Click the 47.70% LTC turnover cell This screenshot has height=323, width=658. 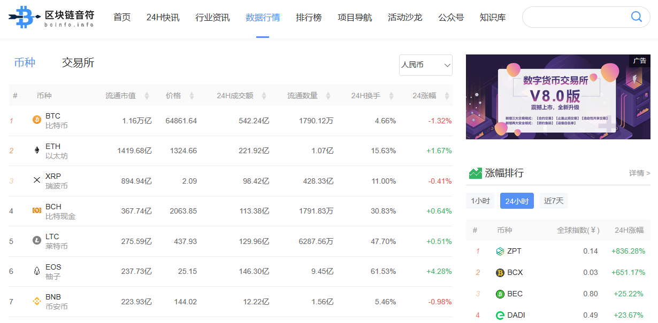[384, 241]
